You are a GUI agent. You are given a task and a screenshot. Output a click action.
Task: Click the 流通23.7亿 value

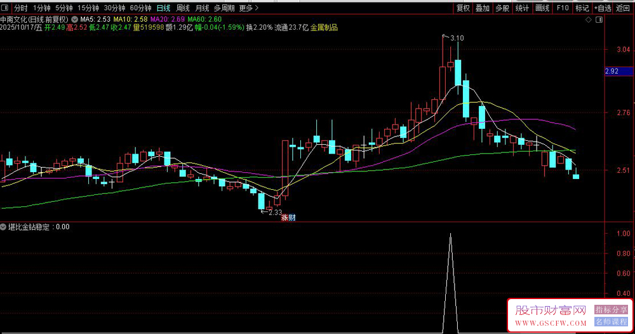(291, 27)
